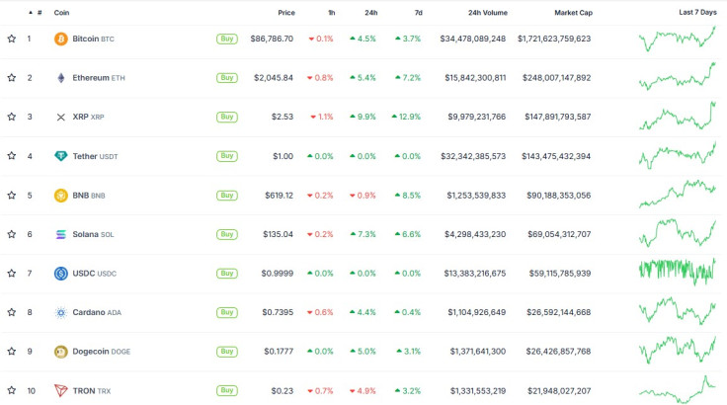727x405 pixels.
Task: Sort by 24h change column
Action: [371, 13]
